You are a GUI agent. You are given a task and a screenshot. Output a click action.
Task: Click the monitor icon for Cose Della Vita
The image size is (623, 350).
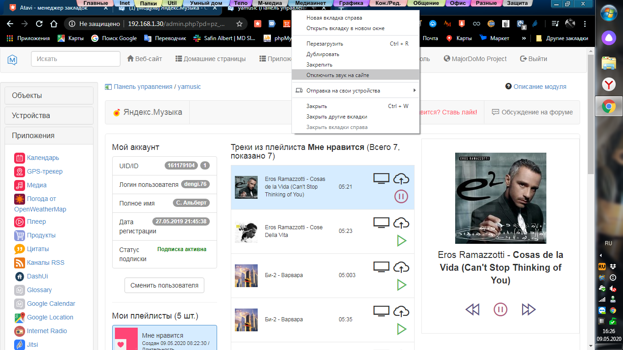click(381, 223)
